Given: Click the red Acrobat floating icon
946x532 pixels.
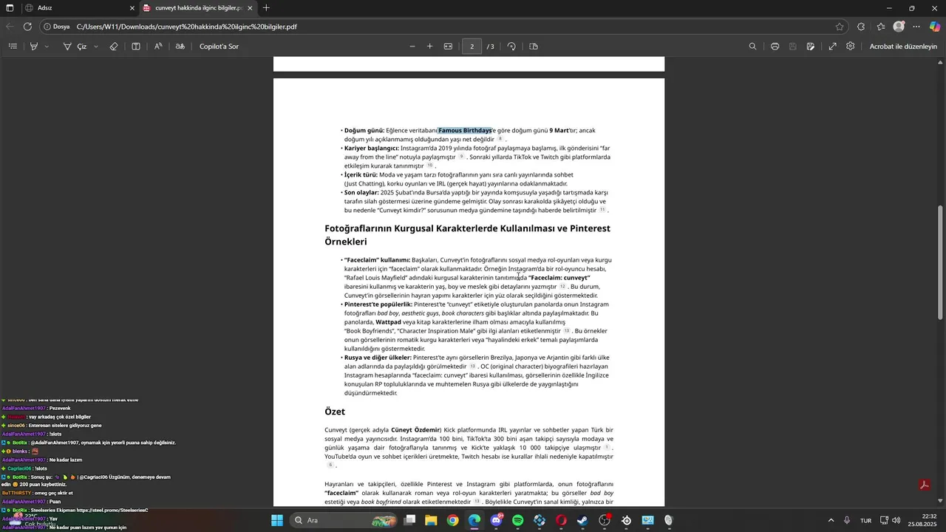Looking at the screenshot, I should [924, 485].
